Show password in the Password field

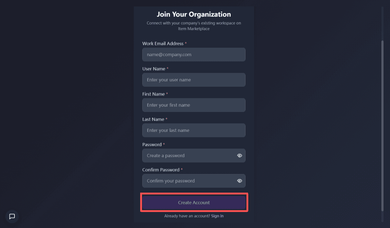point(240,156)
